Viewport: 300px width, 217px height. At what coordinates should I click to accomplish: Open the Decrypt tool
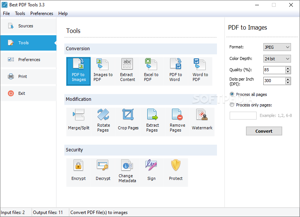(x=103, y=172)
